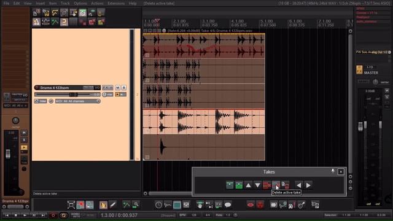
Task: Click the magnet snap icon in toolbar
Action: 64,22
